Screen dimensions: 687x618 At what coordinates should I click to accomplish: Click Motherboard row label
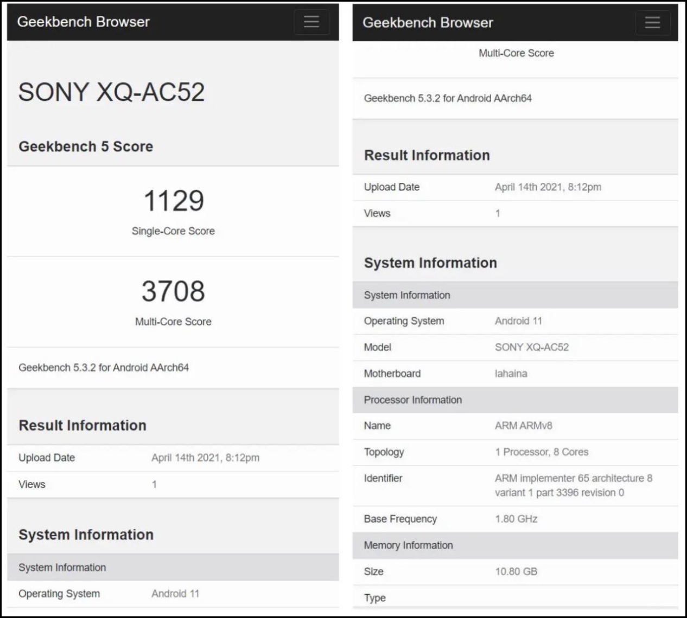392,373
